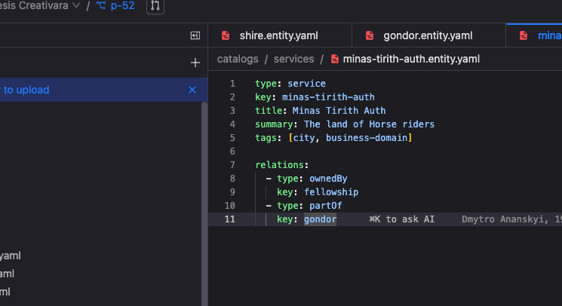562x306 pixels.
Task: Open the pull request icon button
Action: 155,6
